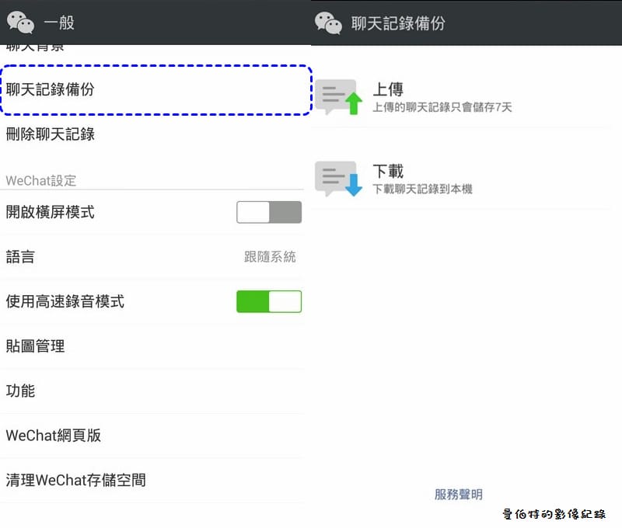Toggle 開啟橫屏模式 switch on
This screenshot has height=528, width=622.
pyautogui.click(x=269, y=212)
